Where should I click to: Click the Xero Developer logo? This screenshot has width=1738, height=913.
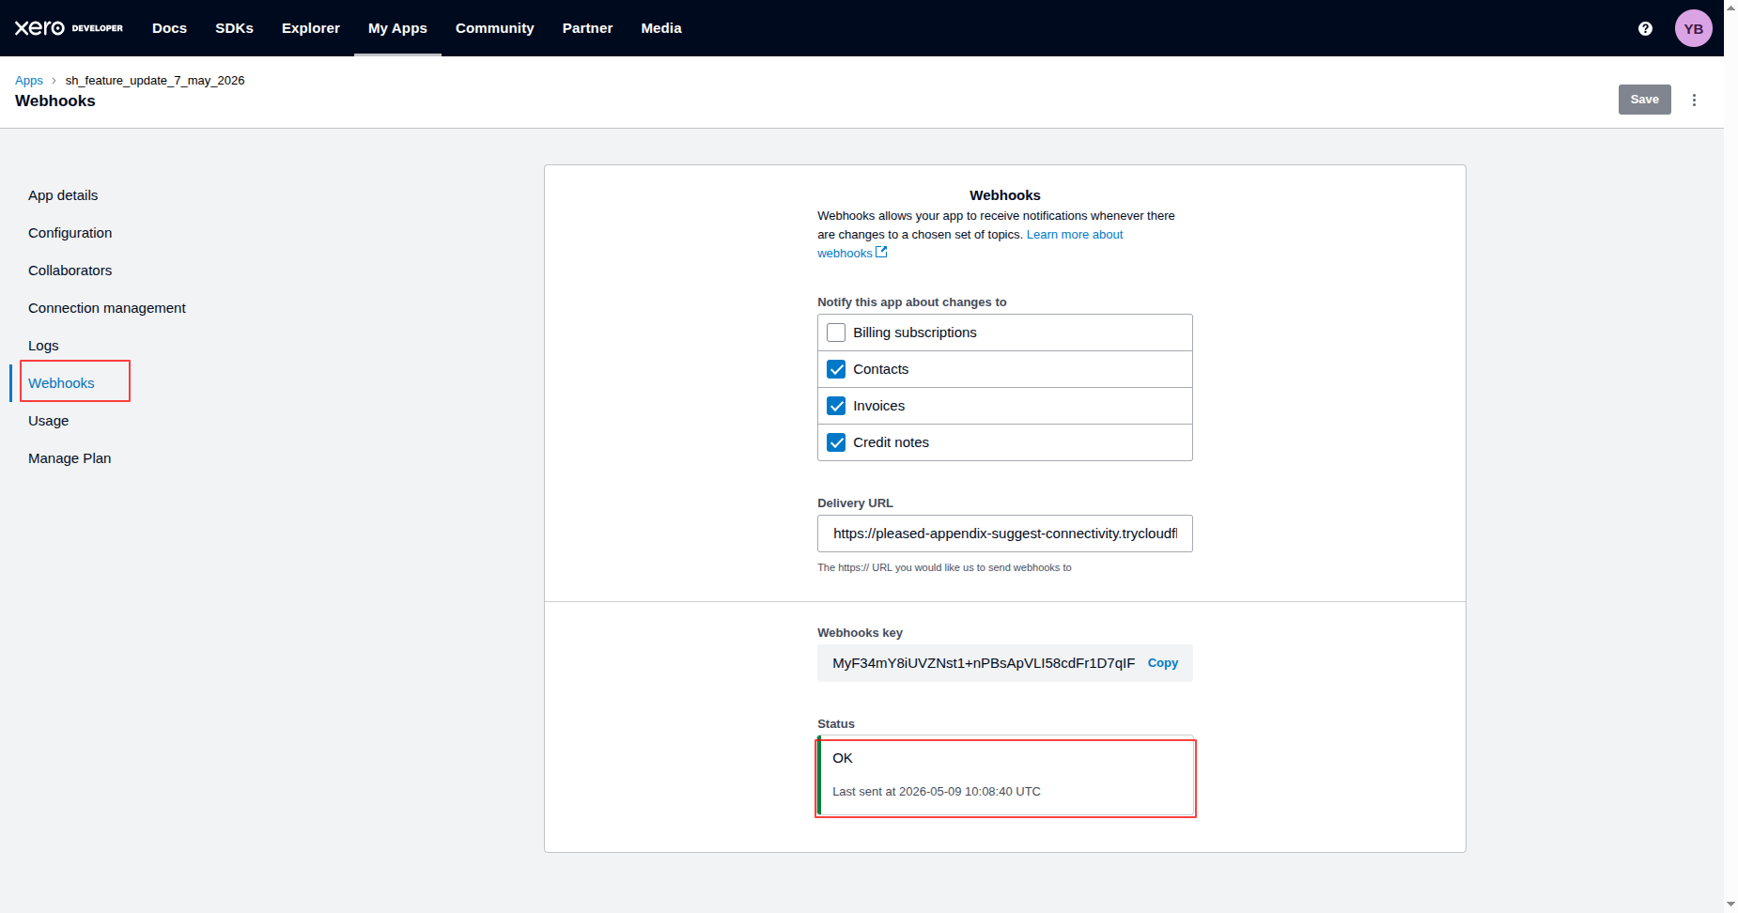69,28
